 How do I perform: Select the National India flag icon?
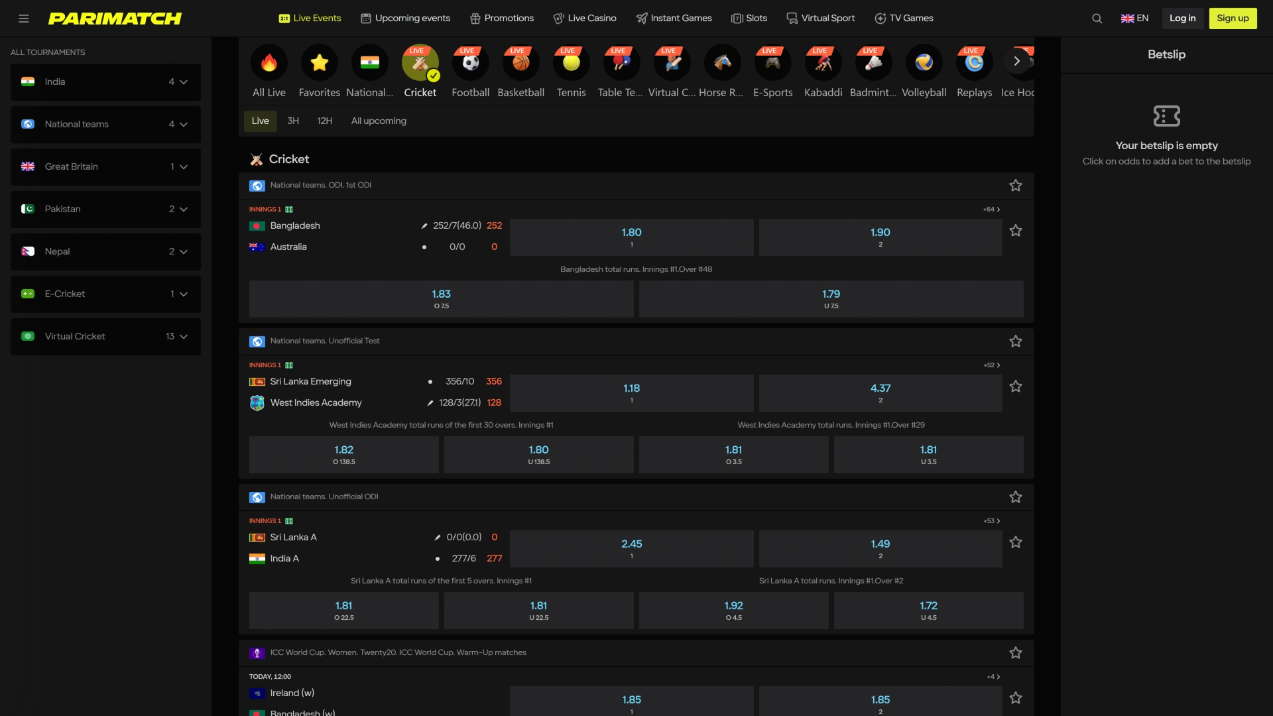tap(370, 62)
